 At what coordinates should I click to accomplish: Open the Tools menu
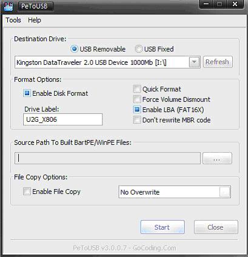coord(13,20)
